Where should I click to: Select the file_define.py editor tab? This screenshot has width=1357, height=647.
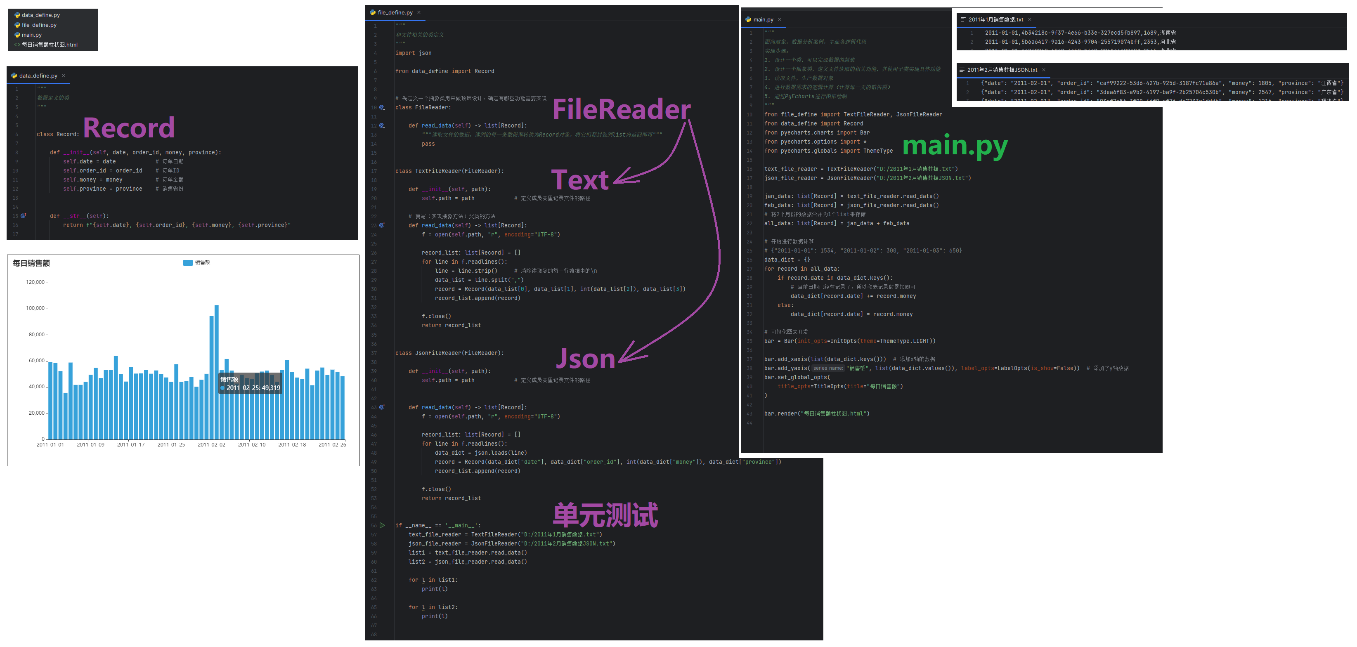click(395, 13)
